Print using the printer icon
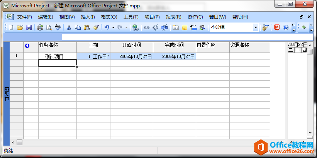Image resolution: width=317 pixels, height=158 pixels. [40, 27]
